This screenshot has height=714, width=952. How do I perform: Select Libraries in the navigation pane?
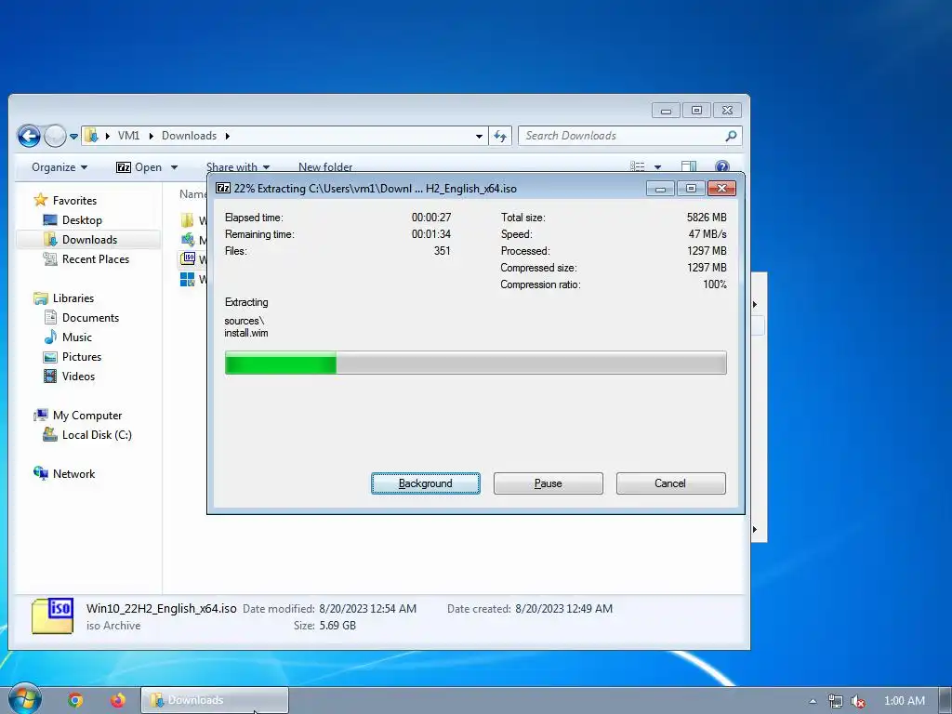(x=73, y=298)
